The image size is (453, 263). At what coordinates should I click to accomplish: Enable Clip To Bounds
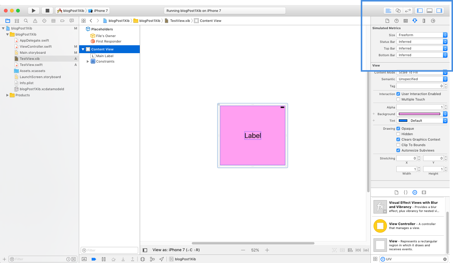[x=398, y=145]
